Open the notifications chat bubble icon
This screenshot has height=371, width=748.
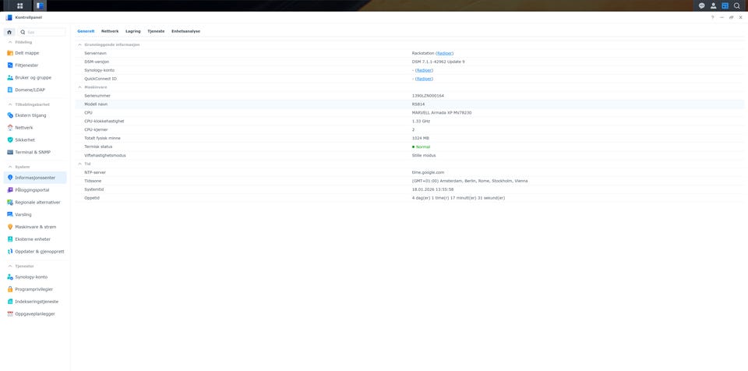(702, 5)
